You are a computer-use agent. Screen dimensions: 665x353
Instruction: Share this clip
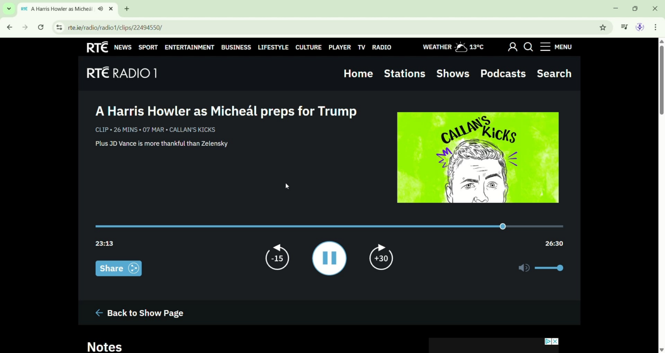(119, 268)
